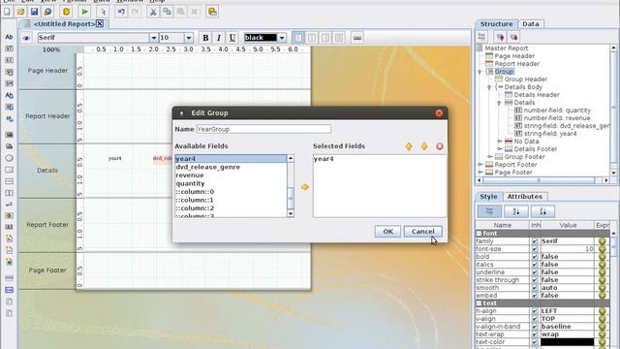Preview report with green play icon
The image size is (620, 349).
click(84, 12)
